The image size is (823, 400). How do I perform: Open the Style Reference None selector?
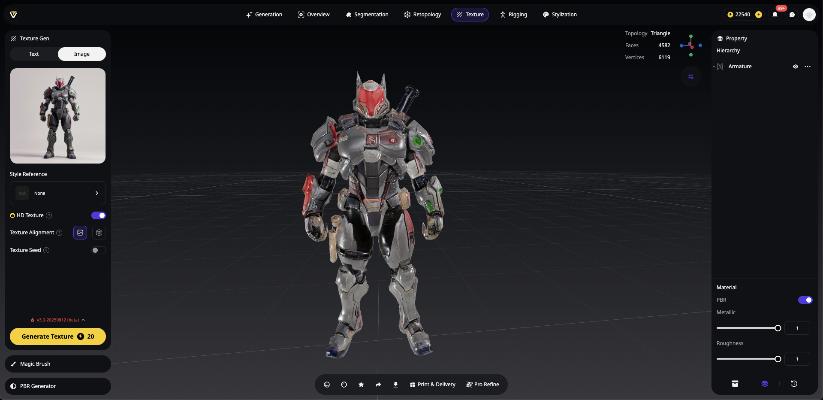click(58, 193)
